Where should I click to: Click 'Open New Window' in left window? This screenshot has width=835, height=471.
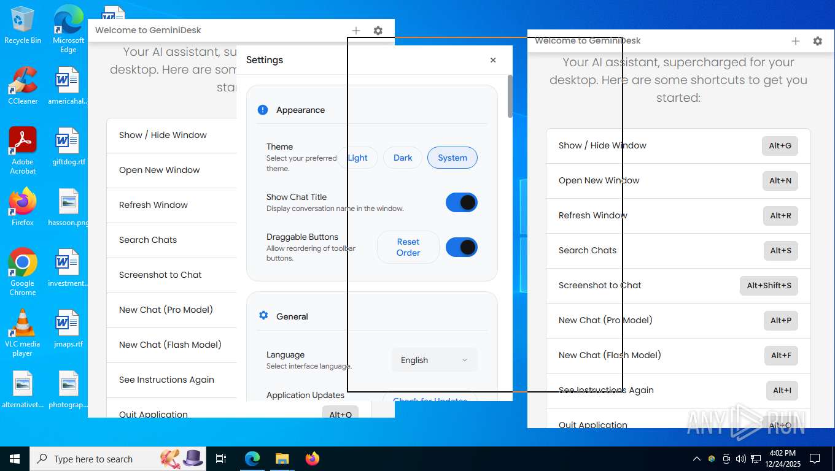160,170
